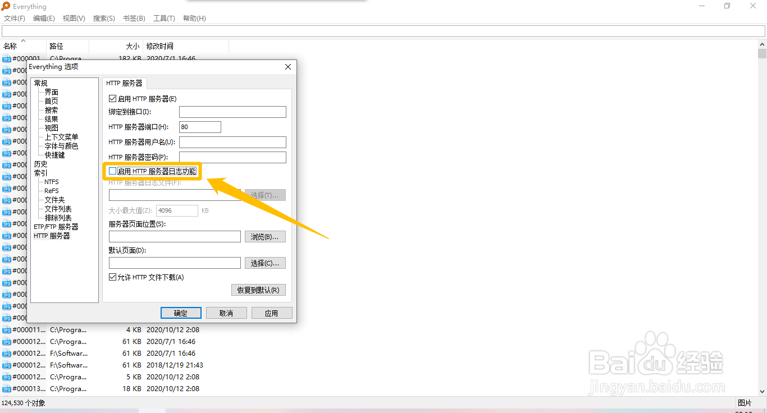Screen dimensions: 767x413
Task: Open the 视图(V) menu
Action: click(74, 19)
